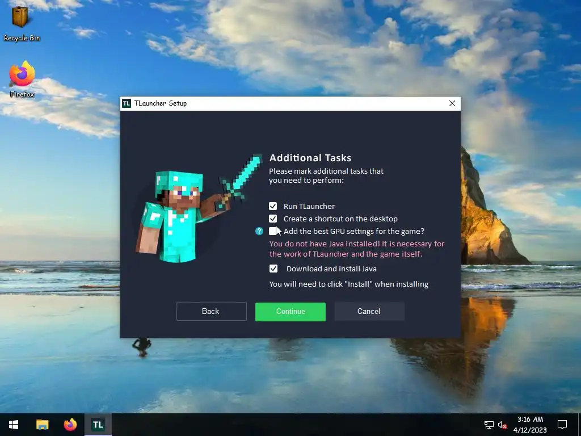The height and width of the screenshot is (436, 581).
Task: Open the Windows Start menu
Action: (14, 425)
